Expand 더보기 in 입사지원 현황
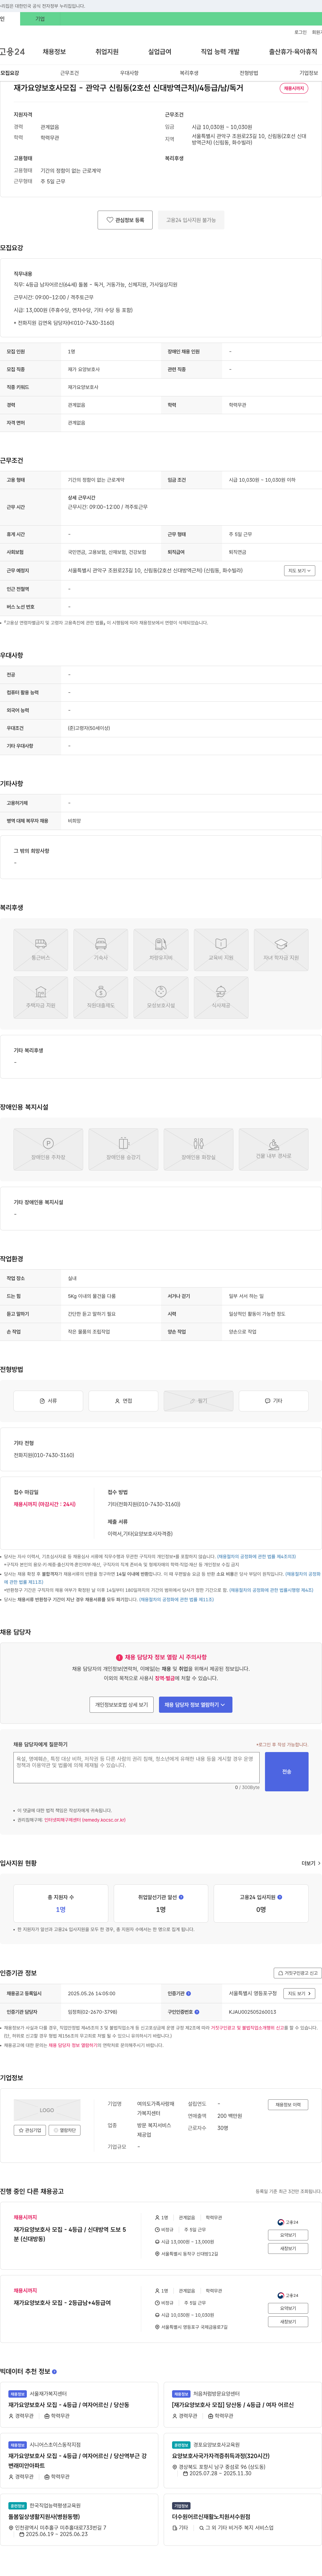The width and height of the screenshot is (322, 2576). tap(311, 1863)
